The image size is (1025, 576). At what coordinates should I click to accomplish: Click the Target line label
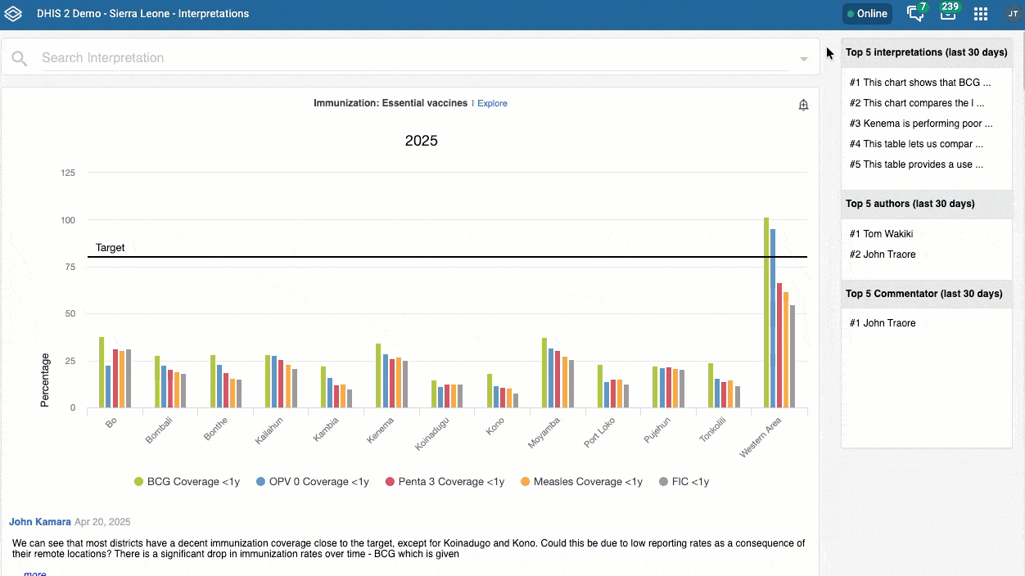click(110, 247)
